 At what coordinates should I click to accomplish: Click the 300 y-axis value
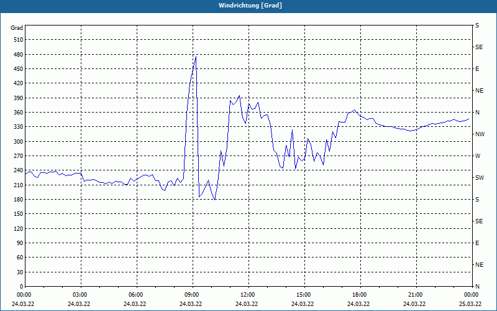tap(19, 142)
